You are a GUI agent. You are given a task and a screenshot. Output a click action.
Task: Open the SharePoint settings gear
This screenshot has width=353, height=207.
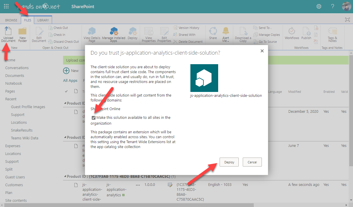pyautogui.click(x=319, y=6)
